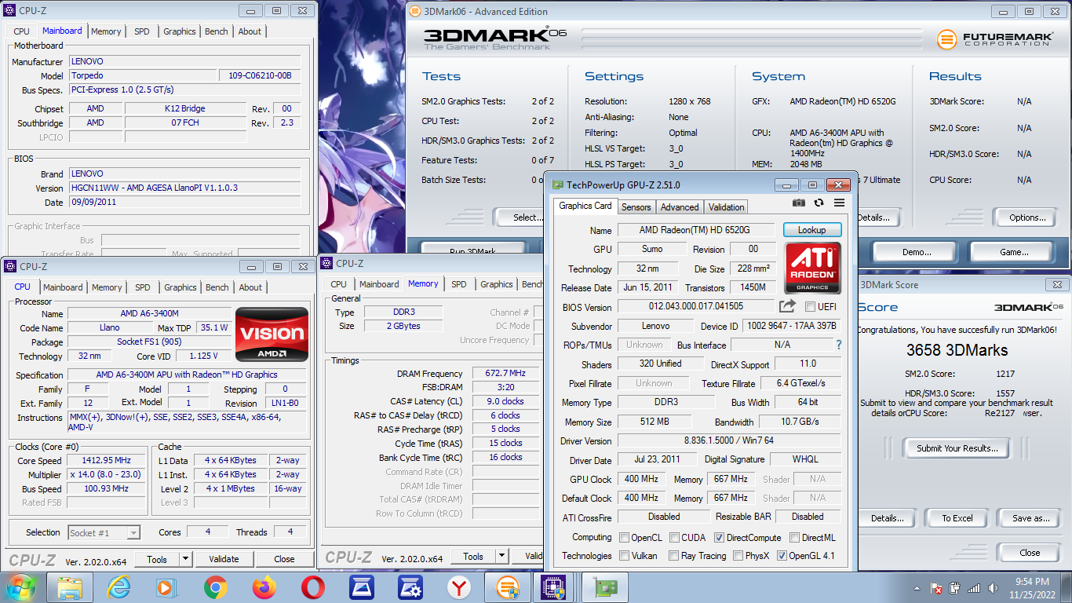Image resolution: width=1072 pixels, height=603 pixels.
Task: Launch Firefox from the taskbar
Action: pos(264,587)
